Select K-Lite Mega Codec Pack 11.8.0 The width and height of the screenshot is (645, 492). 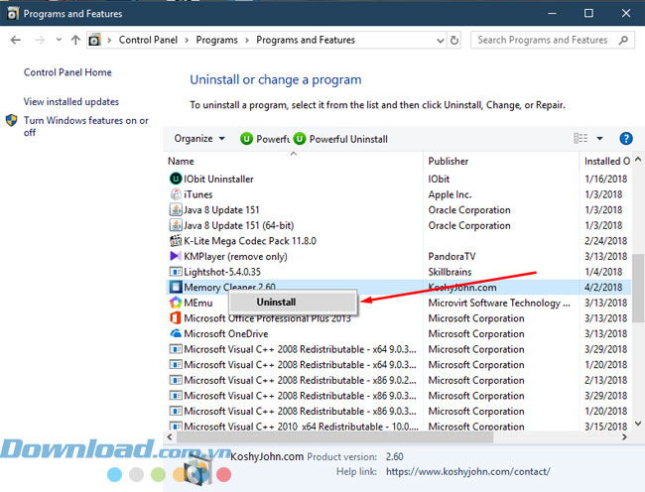click(398, 240)
